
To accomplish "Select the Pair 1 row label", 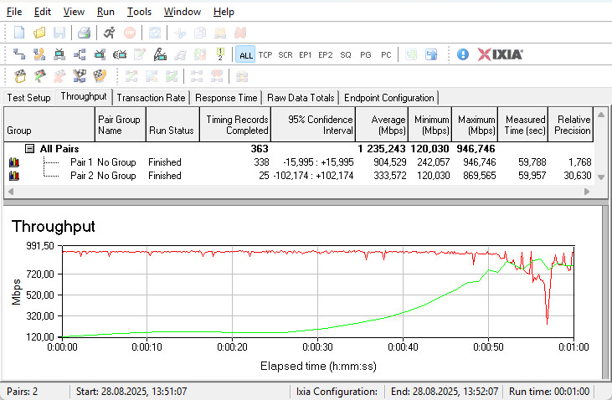I will coord(81,162).
